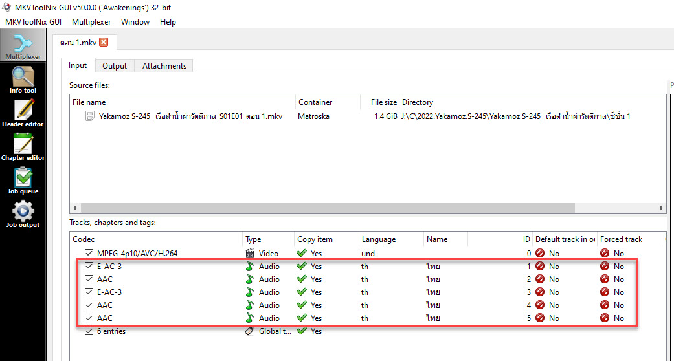
Task: Click the Copy item check icon for track ID 1
Action: click(302, 266)
